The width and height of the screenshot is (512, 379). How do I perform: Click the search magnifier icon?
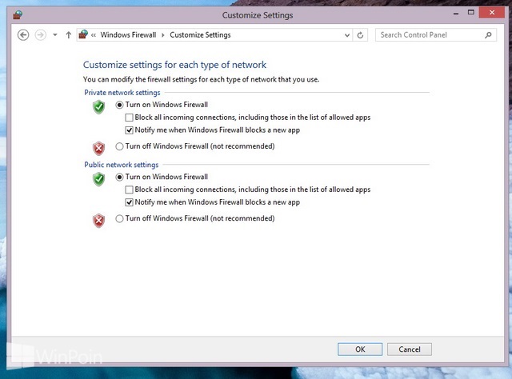pyautogui.click(x=488, y=35)
